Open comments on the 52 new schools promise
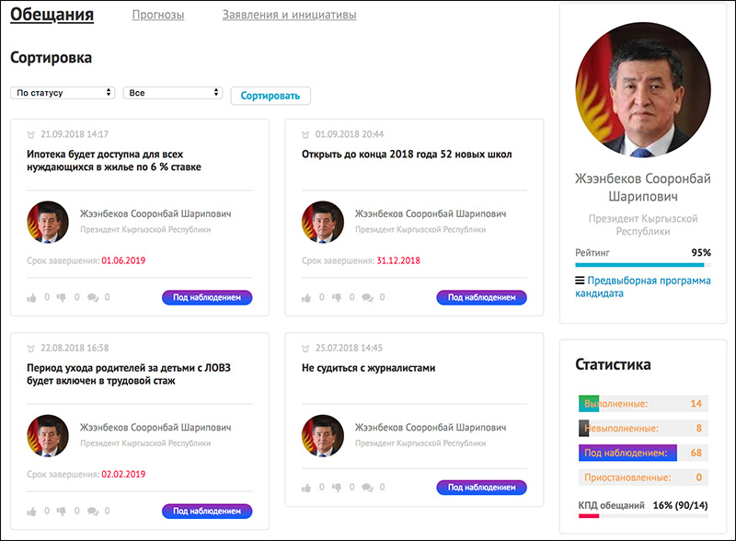The height and width of the screenshot is (541, 736). [367, 297]
